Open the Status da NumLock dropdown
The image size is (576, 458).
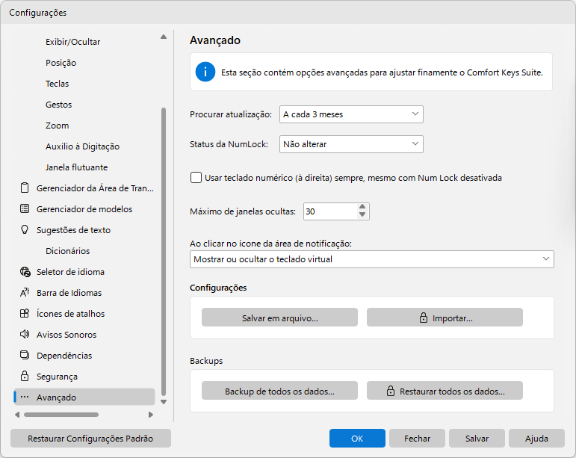pyautogui.click(x=351, y=144)
